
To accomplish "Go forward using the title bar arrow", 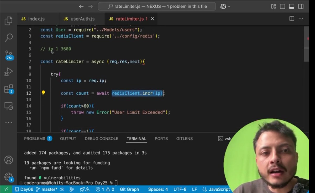I will pos(91,7).
